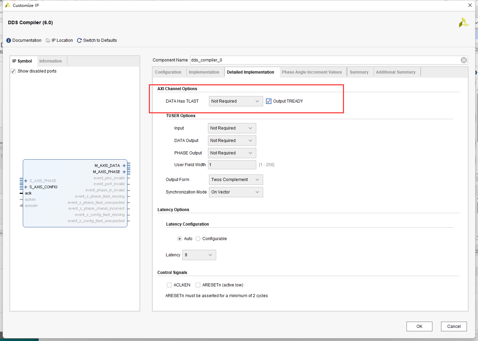Click the Customize IP title bar app icon
The height and width of the screenshot is (341, 478).
coord(8,5)
